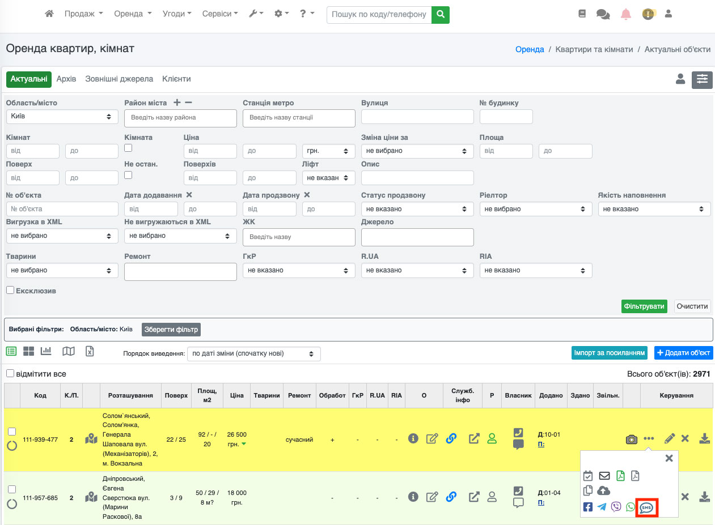715x525 pixels.
Task: Open the 'Область/місто' dropdown showing Київ
Action: click(x=61, y=116)
